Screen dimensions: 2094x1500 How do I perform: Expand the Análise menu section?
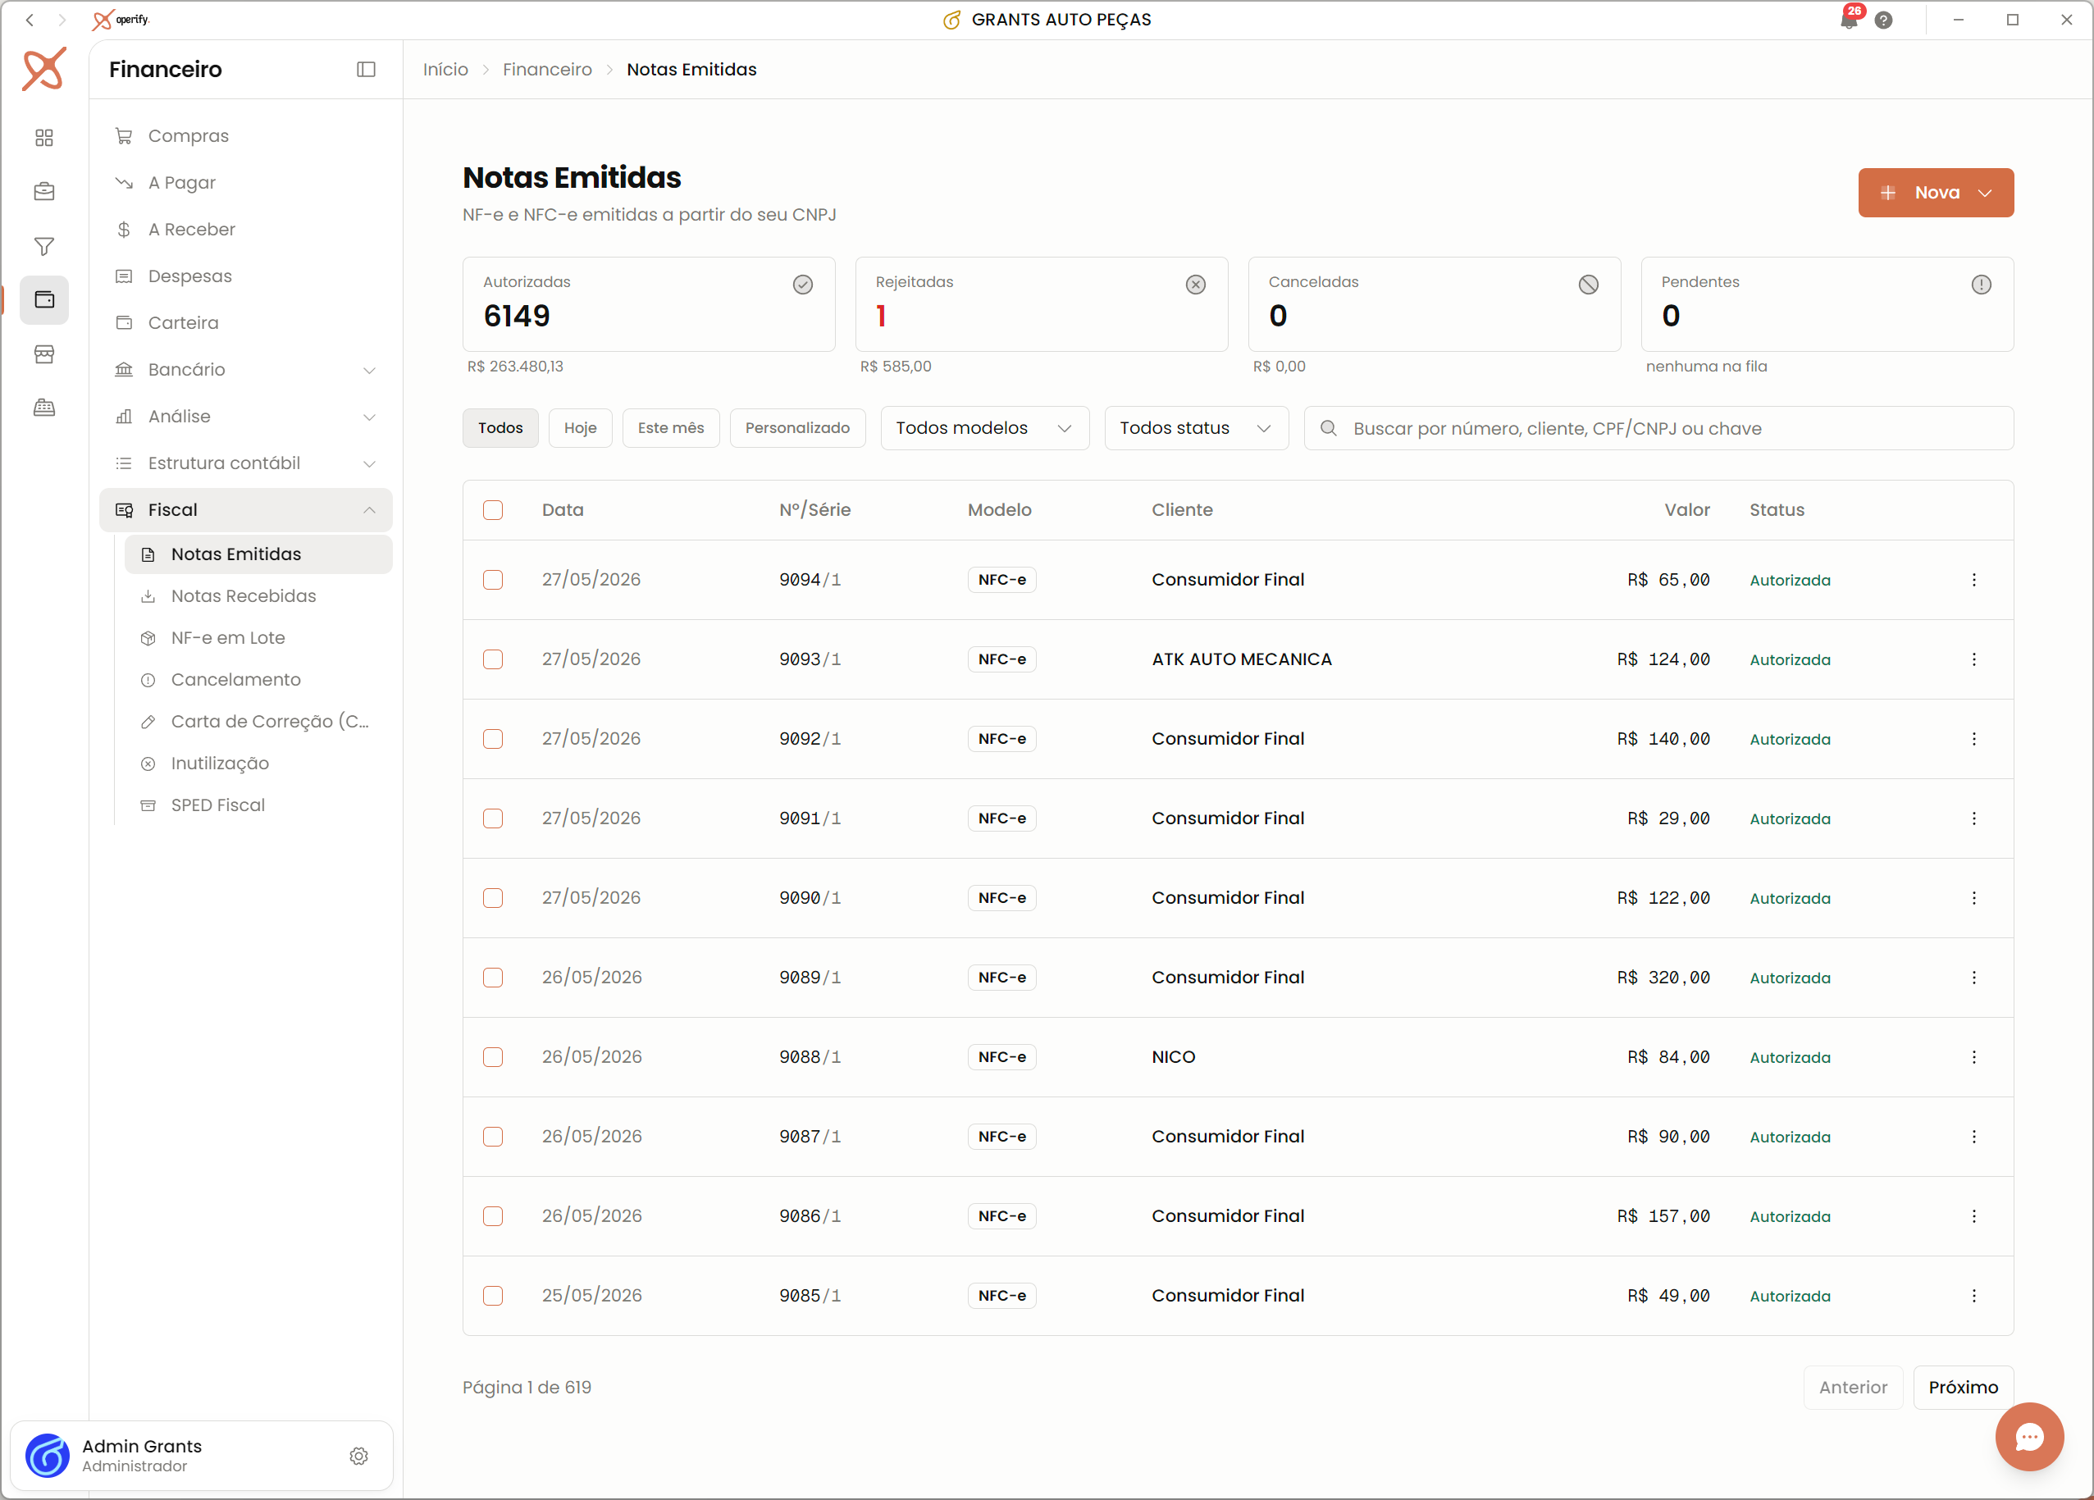pos(245,417)
